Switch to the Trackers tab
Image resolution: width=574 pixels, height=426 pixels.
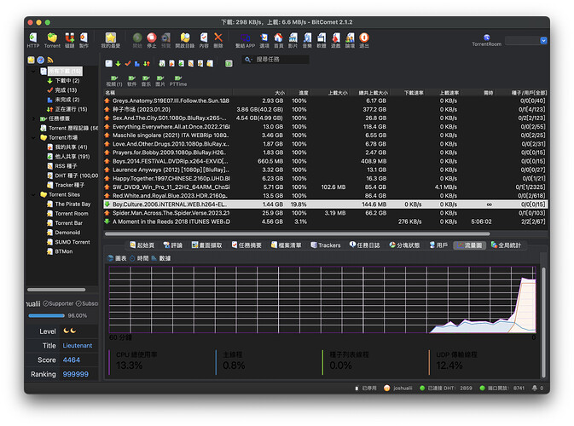pyautogui.click(x=326, y=245)
